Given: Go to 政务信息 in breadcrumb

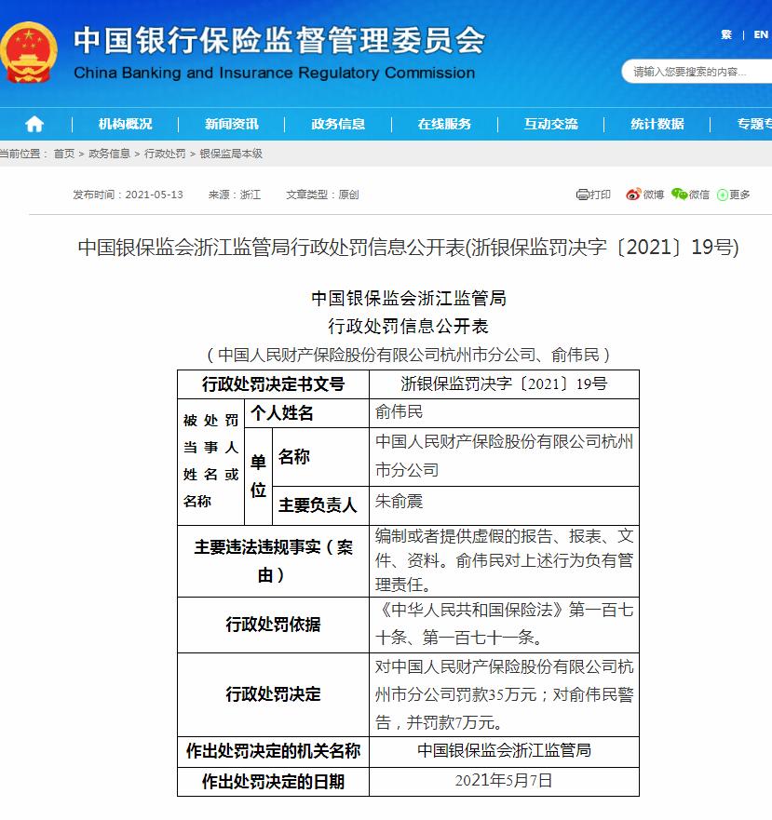Looking at the screenshot, I should coord(109,154).
